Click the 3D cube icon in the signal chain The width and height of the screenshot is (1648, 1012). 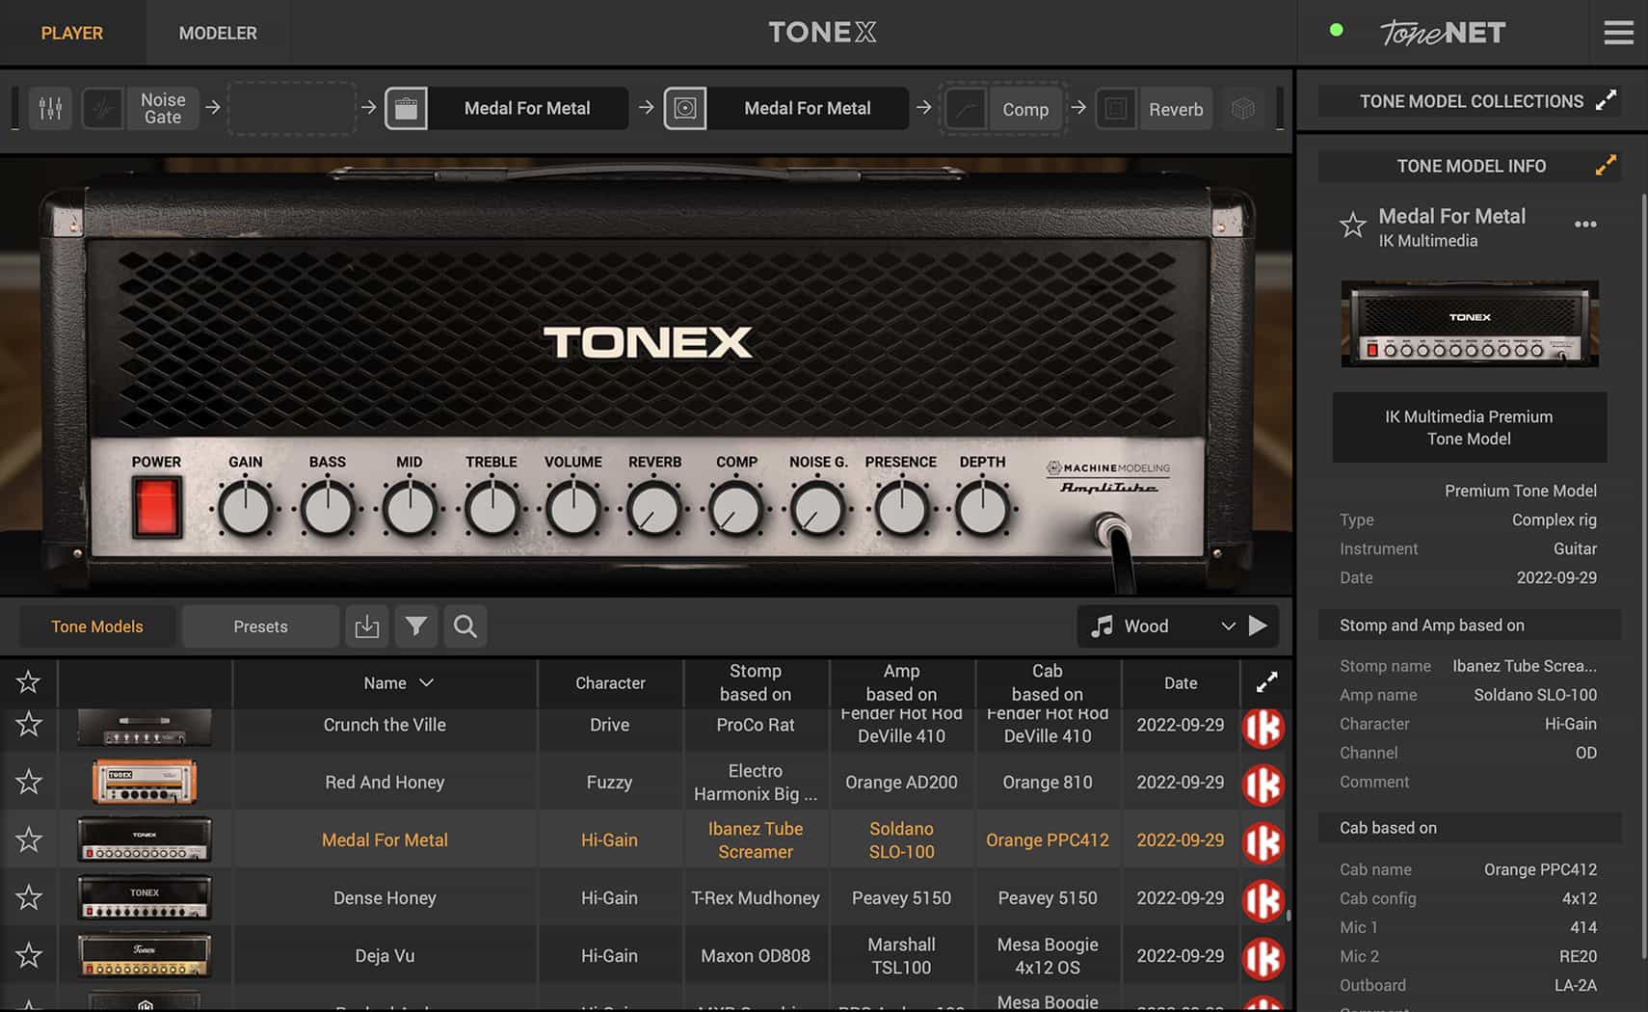point(1243,108)
